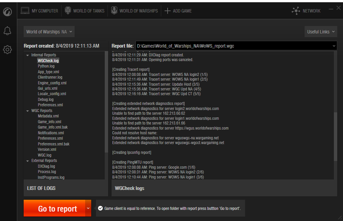
Task: Click the 'Tracert server: WGC Upd CT (5/5)' line
Action: pos(156,94)
